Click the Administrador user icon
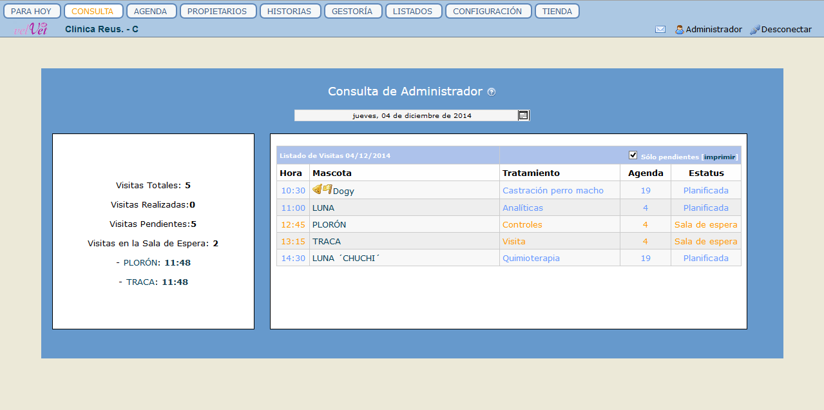824x410 pixels. (679, 30)
